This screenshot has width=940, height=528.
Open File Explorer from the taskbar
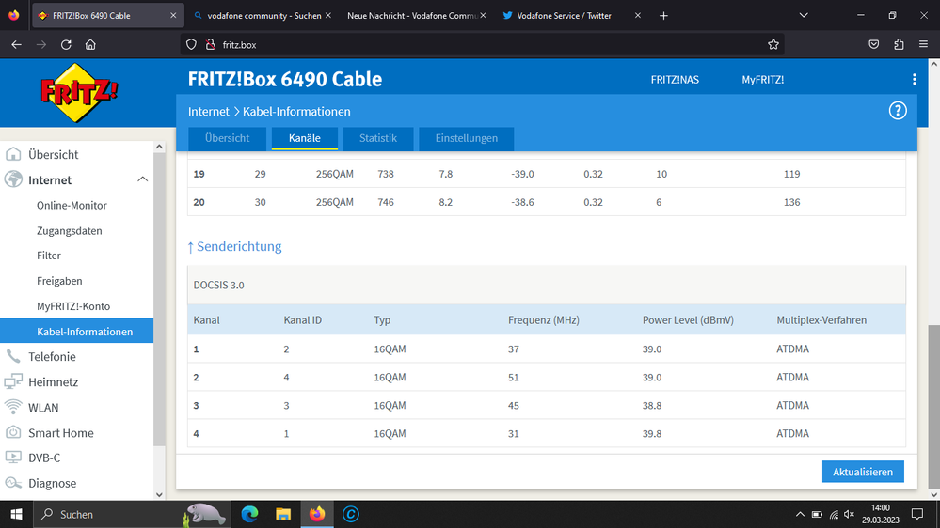point(283,514)
